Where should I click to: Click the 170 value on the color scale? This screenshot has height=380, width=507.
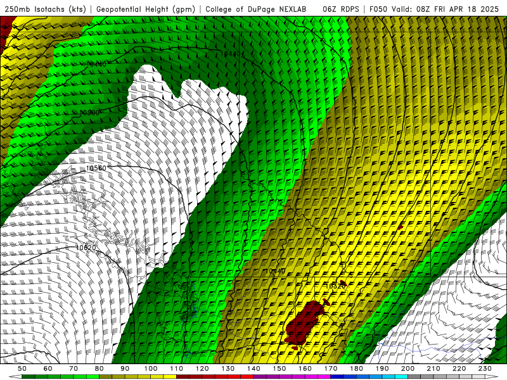click(331, 369)
